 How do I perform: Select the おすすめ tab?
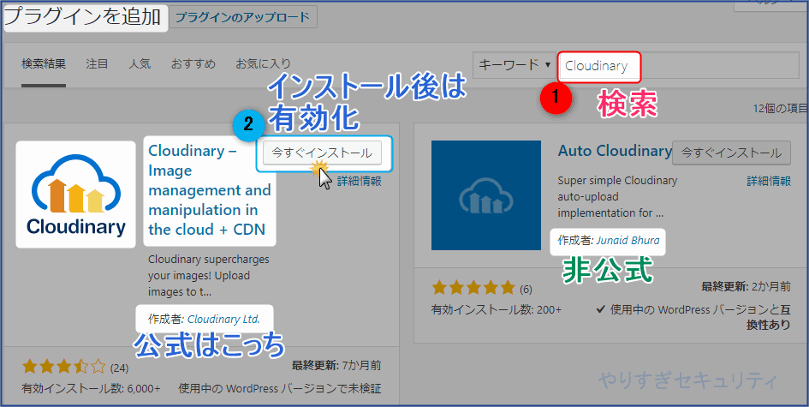[x=193, y=64]
